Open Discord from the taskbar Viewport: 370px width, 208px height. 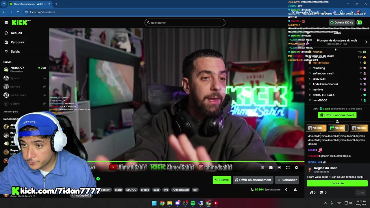point(177,203)
